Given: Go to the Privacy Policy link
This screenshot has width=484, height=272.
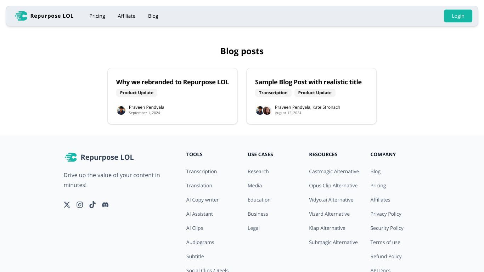Looking at the screenshot, I should [x=386, y=214].
